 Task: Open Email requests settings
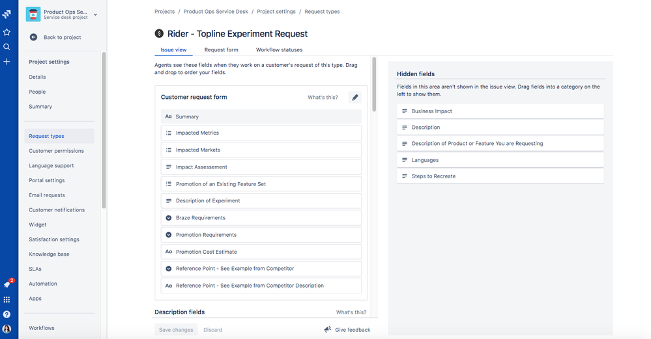click(x=47, y=195)
